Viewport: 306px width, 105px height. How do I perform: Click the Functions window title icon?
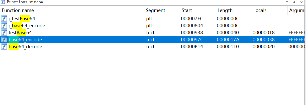3,2
